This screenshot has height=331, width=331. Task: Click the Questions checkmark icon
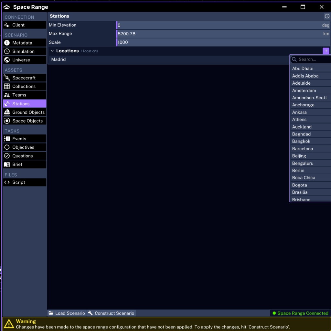click(7, 156)
